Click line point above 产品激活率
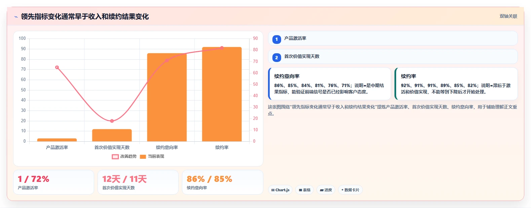 [57, 67]
